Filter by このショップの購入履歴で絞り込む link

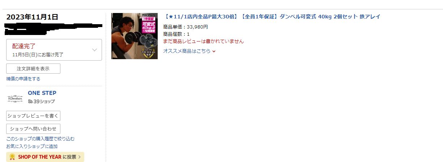[x=41, y=139]
